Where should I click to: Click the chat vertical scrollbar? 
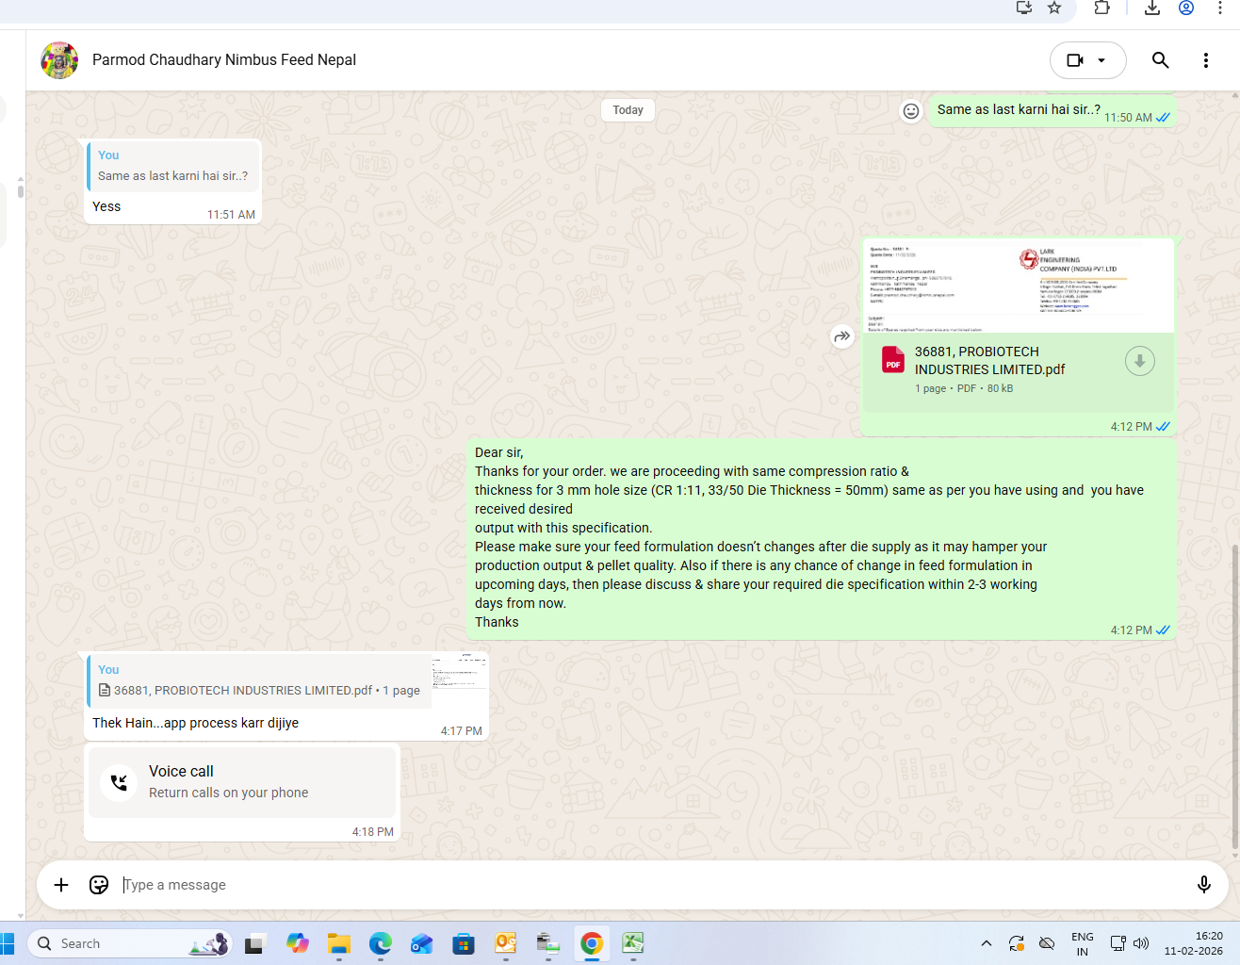coord(1235,697)
